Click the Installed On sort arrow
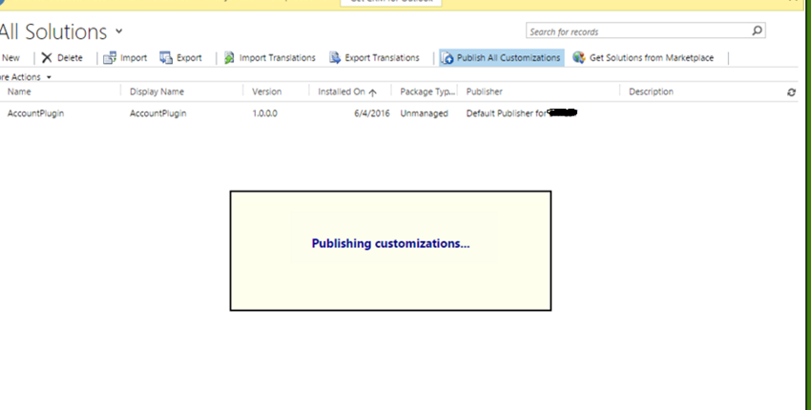The height and width of the screenshot is (410, 811). click(x=372, y=92)
